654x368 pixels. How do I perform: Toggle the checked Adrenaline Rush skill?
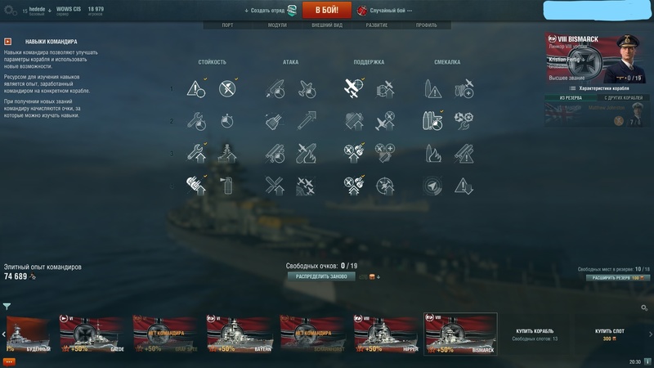coord(432,121)
